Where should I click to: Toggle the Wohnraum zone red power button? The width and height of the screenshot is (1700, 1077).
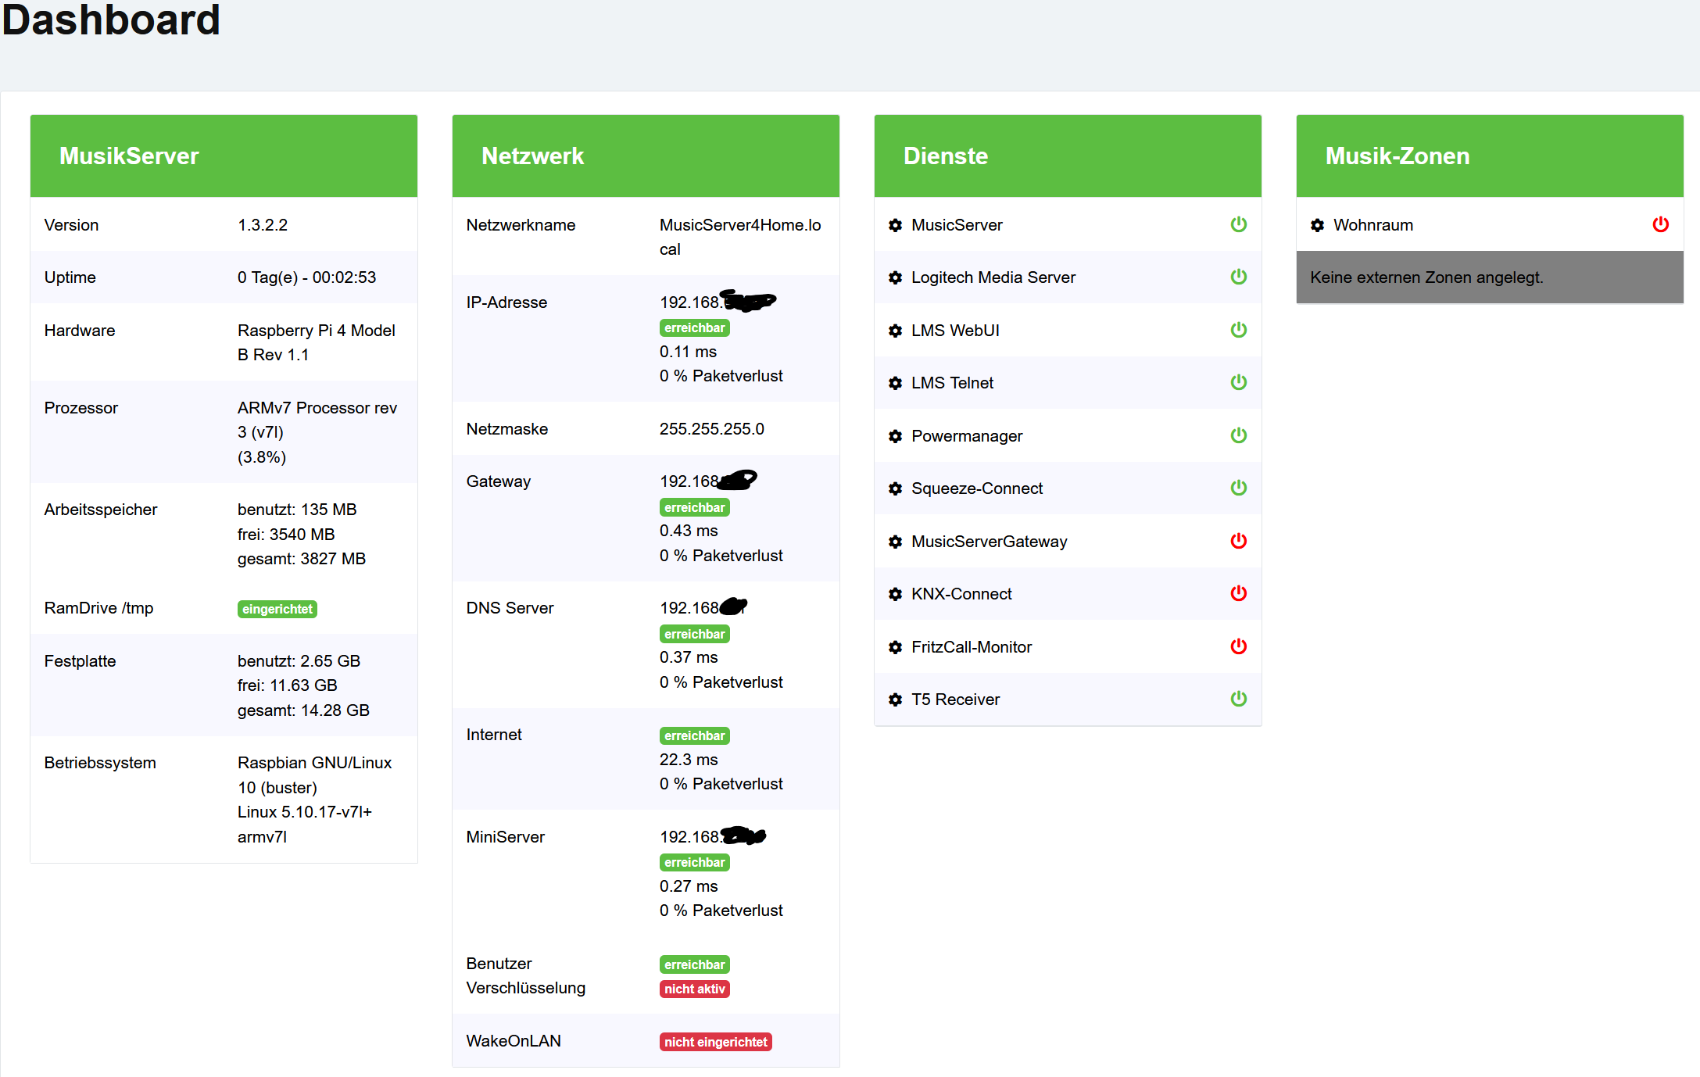(1660, 224)
